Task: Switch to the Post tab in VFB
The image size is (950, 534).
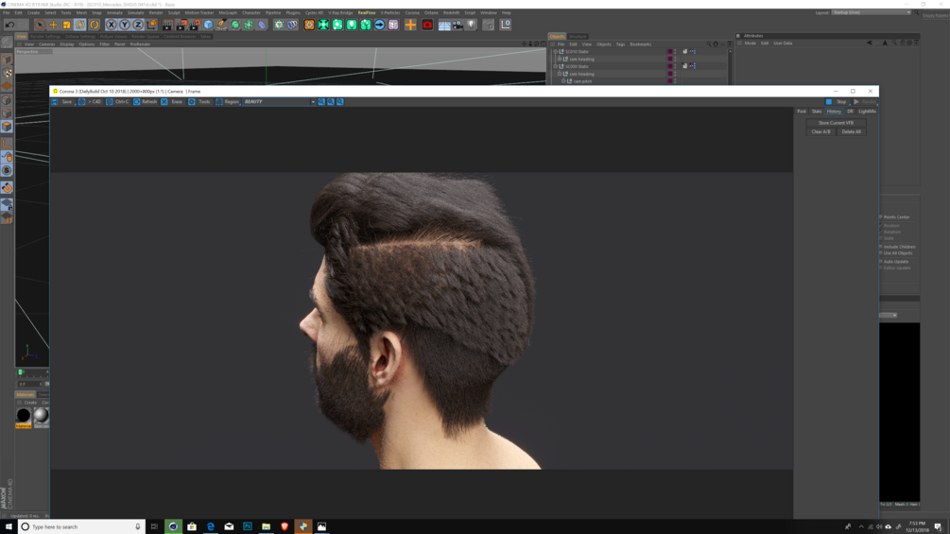Action: coord(801,112)
